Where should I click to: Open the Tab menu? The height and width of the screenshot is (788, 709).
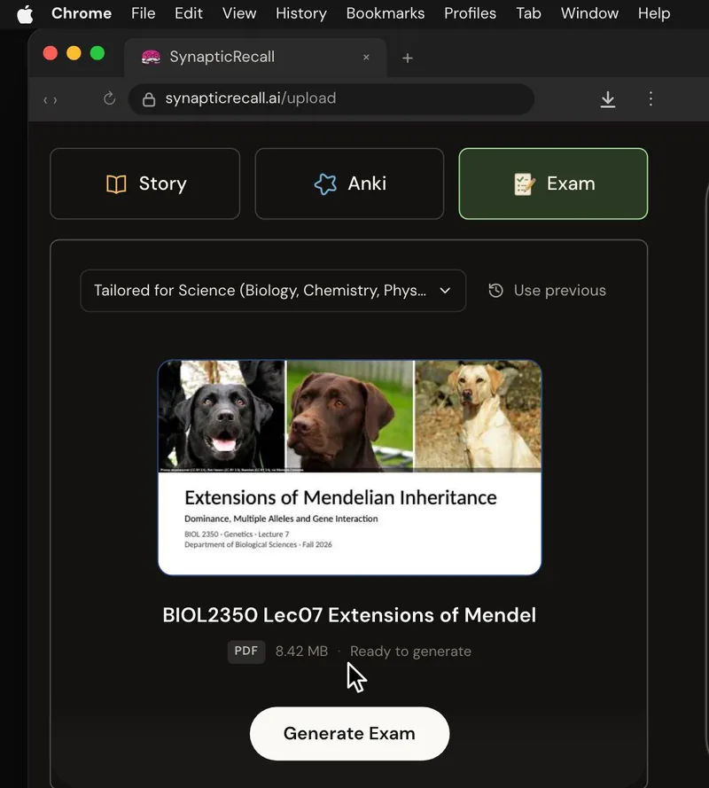528,13
